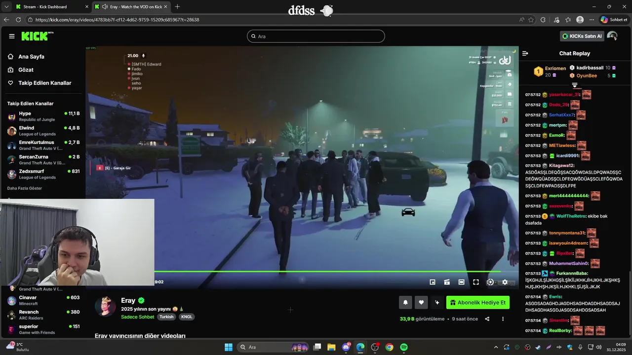
Task: Open Discord from the taskbar
Action: tap(346, 347)
